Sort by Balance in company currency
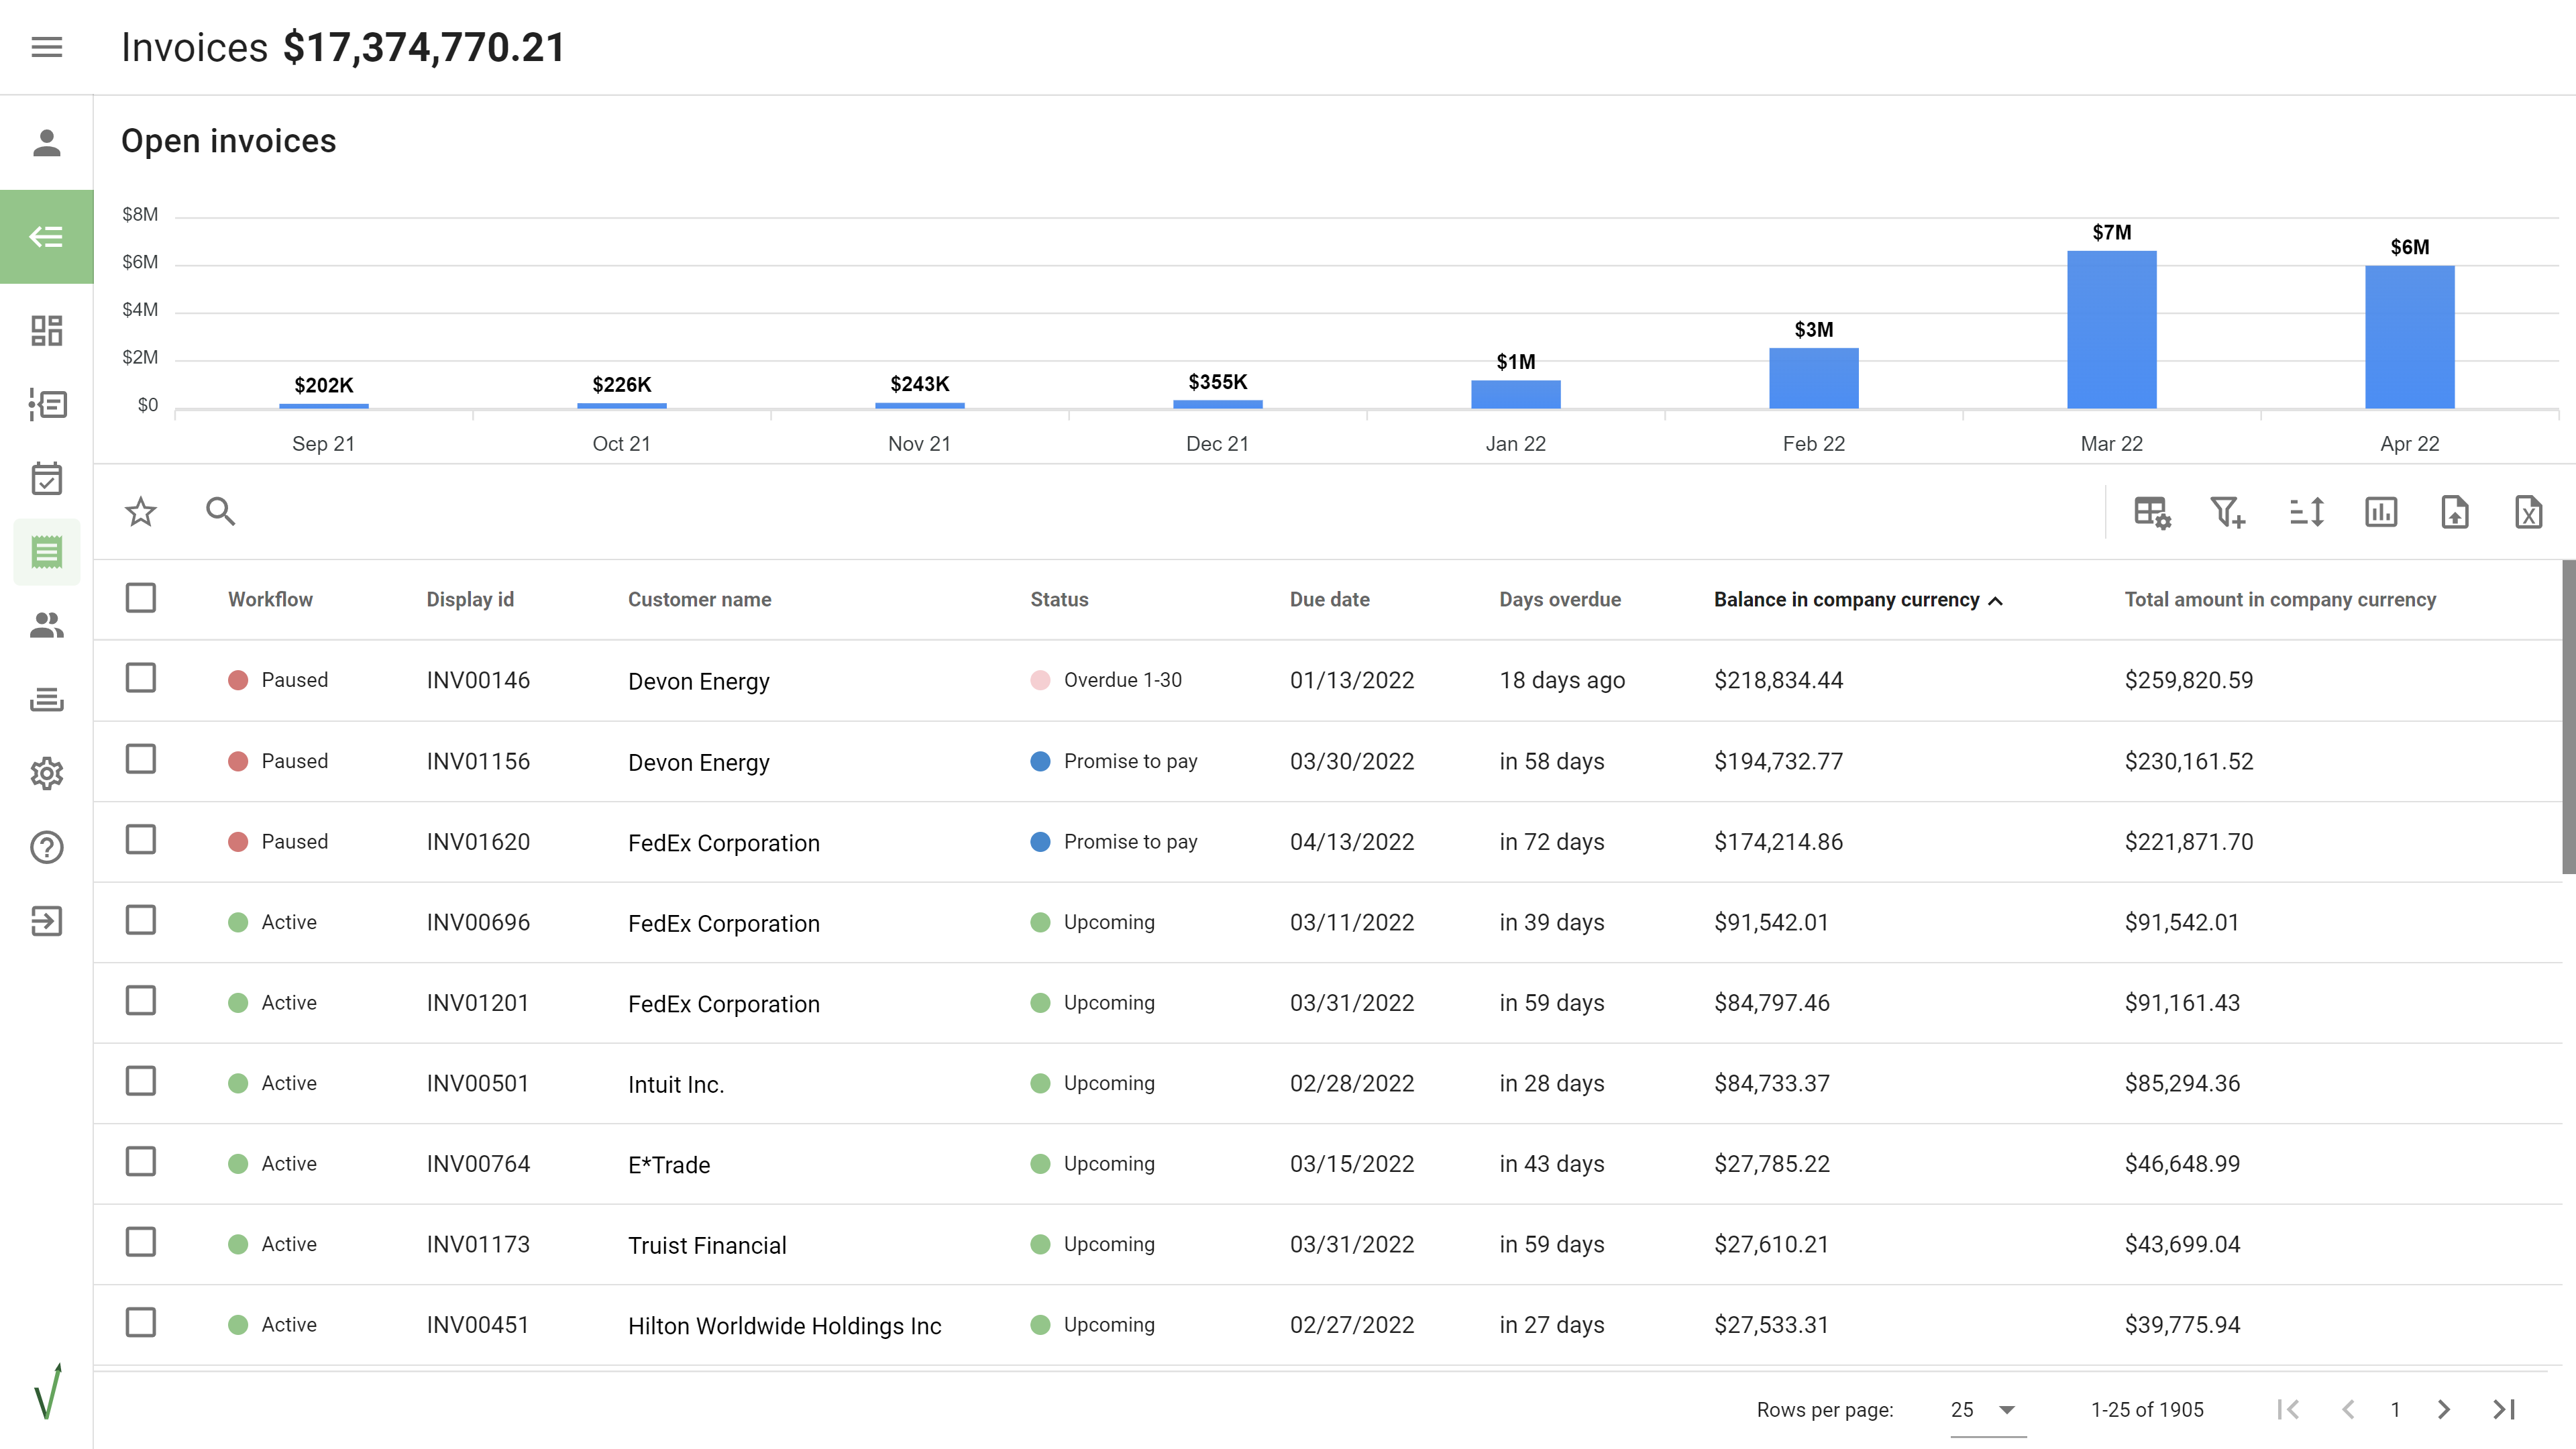Image resolution: width=2576 pixels, height=1449 pixels. (1846, 599)
